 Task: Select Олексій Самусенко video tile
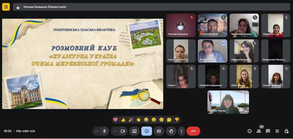[x=213, y=76]
